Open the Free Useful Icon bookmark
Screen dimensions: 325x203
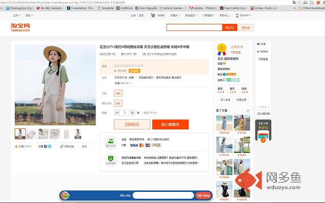tap(233, 8)
